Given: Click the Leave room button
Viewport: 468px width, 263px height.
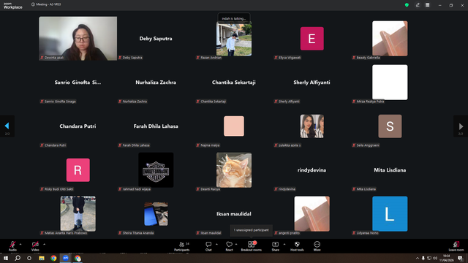Looking at the screenshot, I should (x=456, y=246).
